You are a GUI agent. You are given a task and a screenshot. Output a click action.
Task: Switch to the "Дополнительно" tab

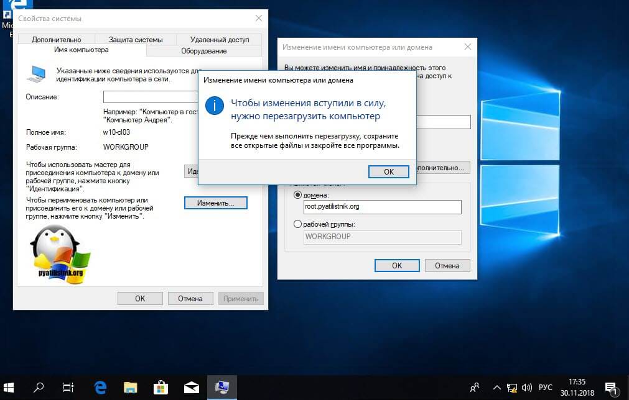point(57,40)
